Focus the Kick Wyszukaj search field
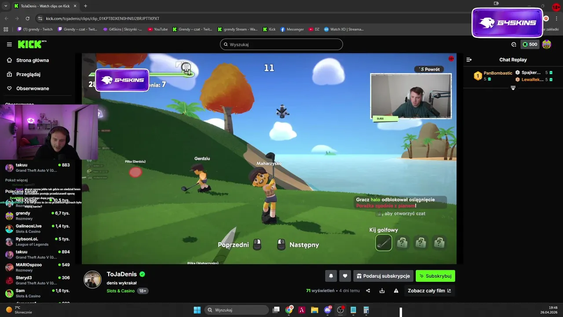The width and height of the screenshot is (563, 317). [x=281, y=44]
